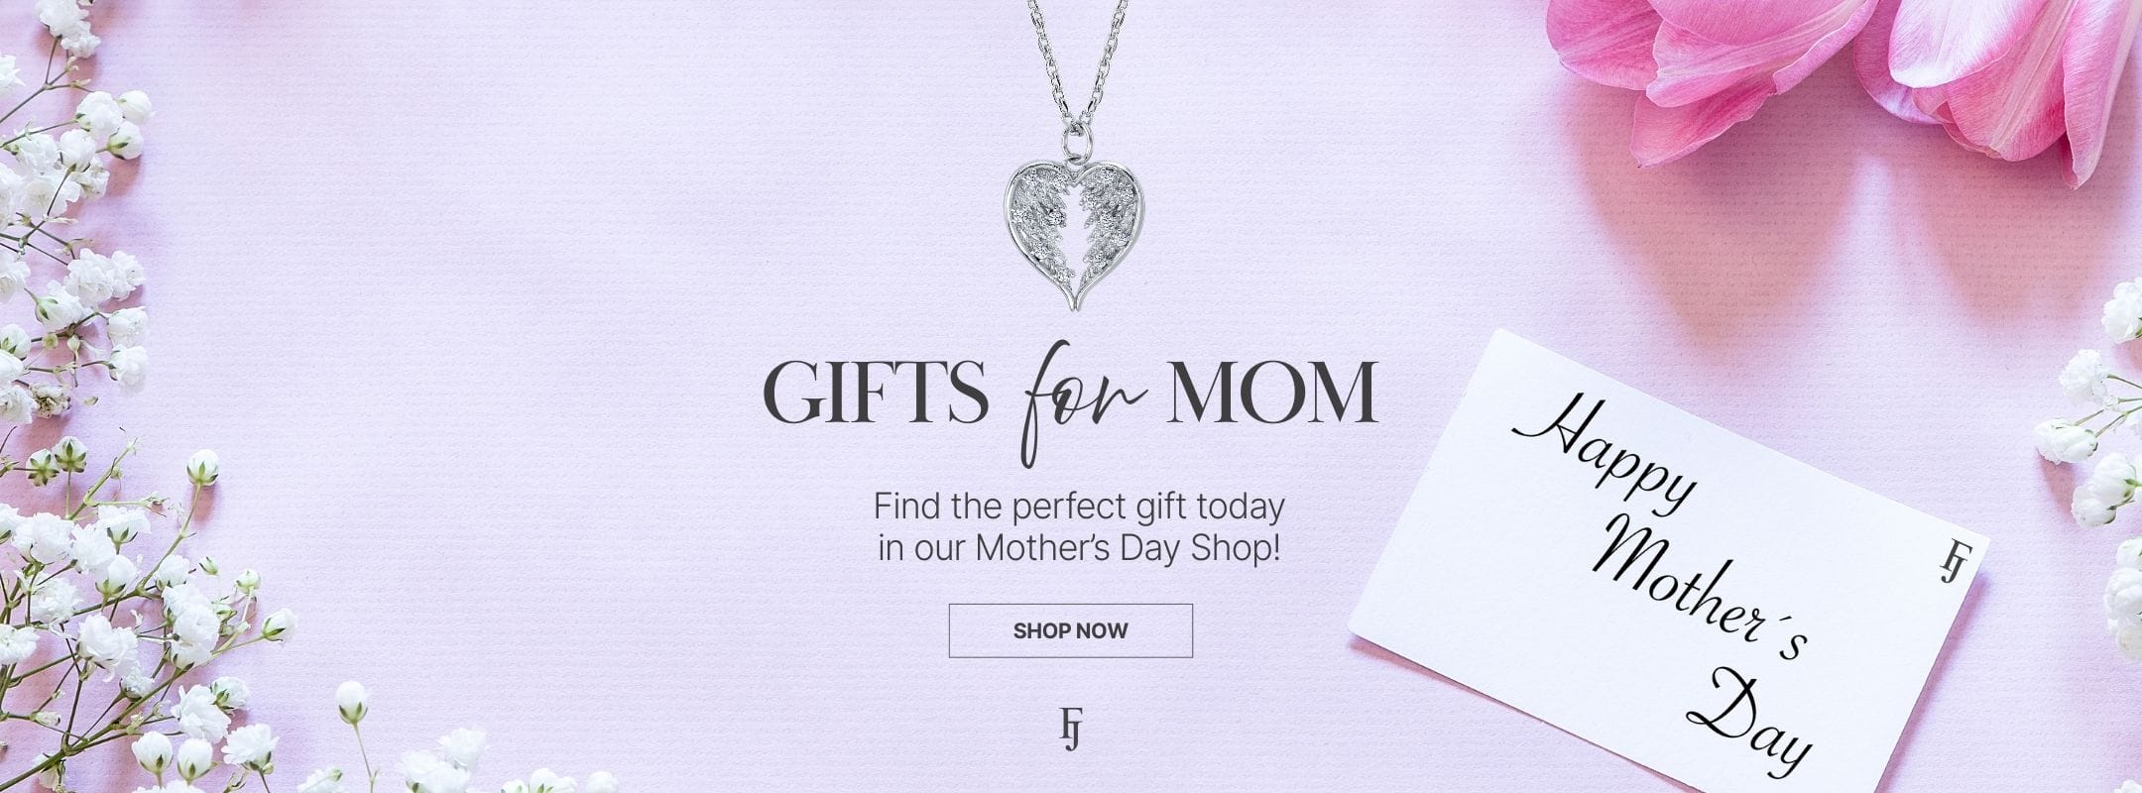Click the script word 'for' in heading
Viewport: 2142px width, 793px height.
(1074, 401)
